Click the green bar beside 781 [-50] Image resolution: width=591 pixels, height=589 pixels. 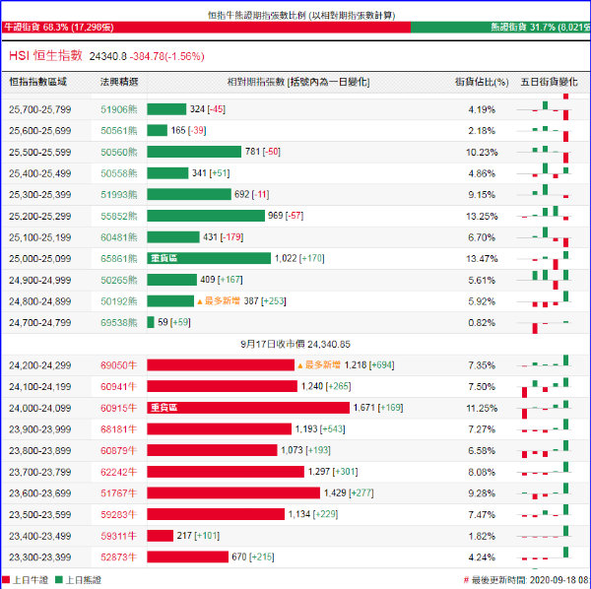194,152
